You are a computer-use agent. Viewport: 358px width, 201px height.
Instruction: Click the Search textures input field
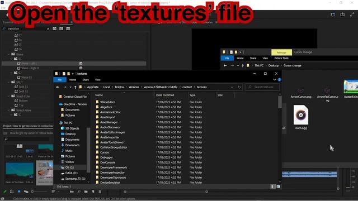click(262, 87)
